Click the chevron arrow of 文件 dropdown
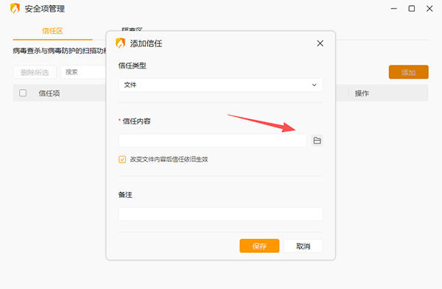Image resolution: width=442 pixels, height=289 pixels. coord(314,85)
